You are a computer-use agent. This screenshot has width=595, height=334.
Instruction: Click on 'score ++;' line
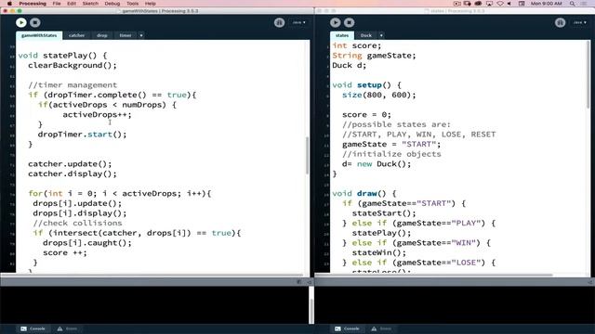click(65, 252)
